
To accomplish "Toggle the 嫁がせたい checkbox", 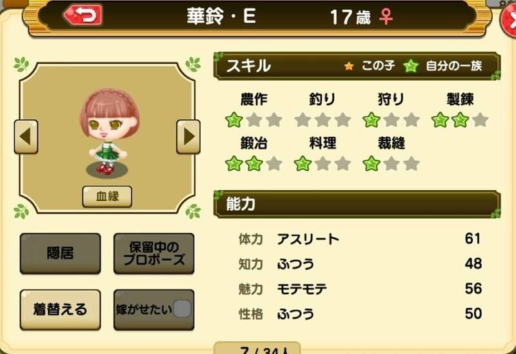I will [x=182, y=309].
